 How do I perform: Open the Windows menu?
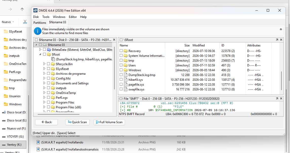coord(59,17)
